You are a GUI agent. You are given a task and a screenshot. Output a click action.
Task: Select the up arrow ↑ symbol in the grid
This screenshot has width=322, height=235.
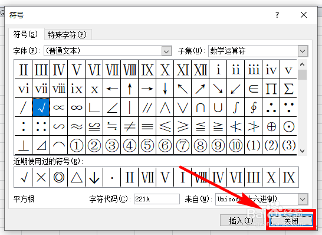(129, 89)
